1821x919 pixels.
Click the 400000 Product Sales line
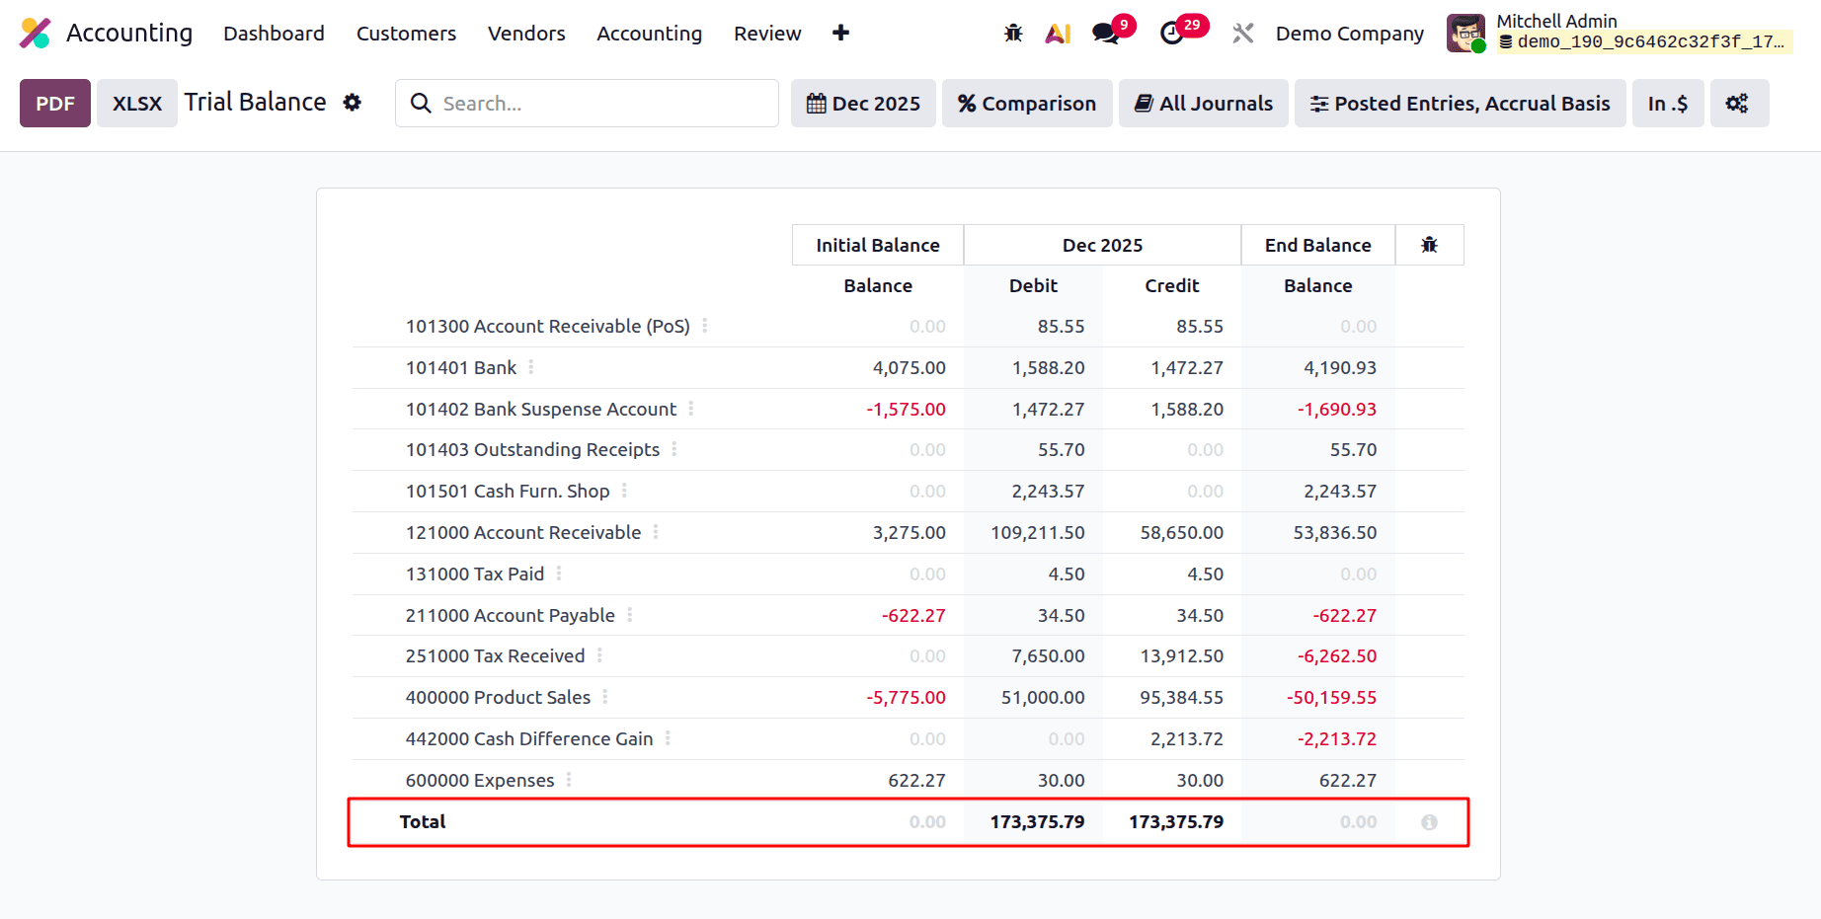point(498,697)
